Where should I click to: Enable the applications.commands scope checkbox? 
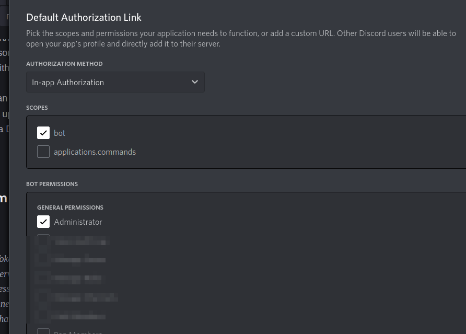click(43, 152)
